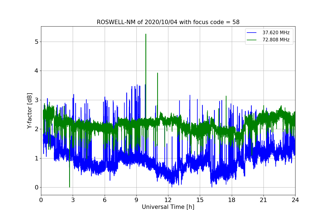This screenshot has height=219, width=328.
Task: Click x-axis tick label '9'
Action: 136,200
